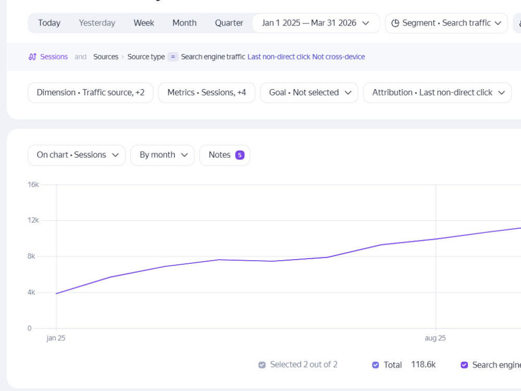Viewport: 521px width, 391px height.
Task: Open the Sessions condition link
Action: [54, 57]
